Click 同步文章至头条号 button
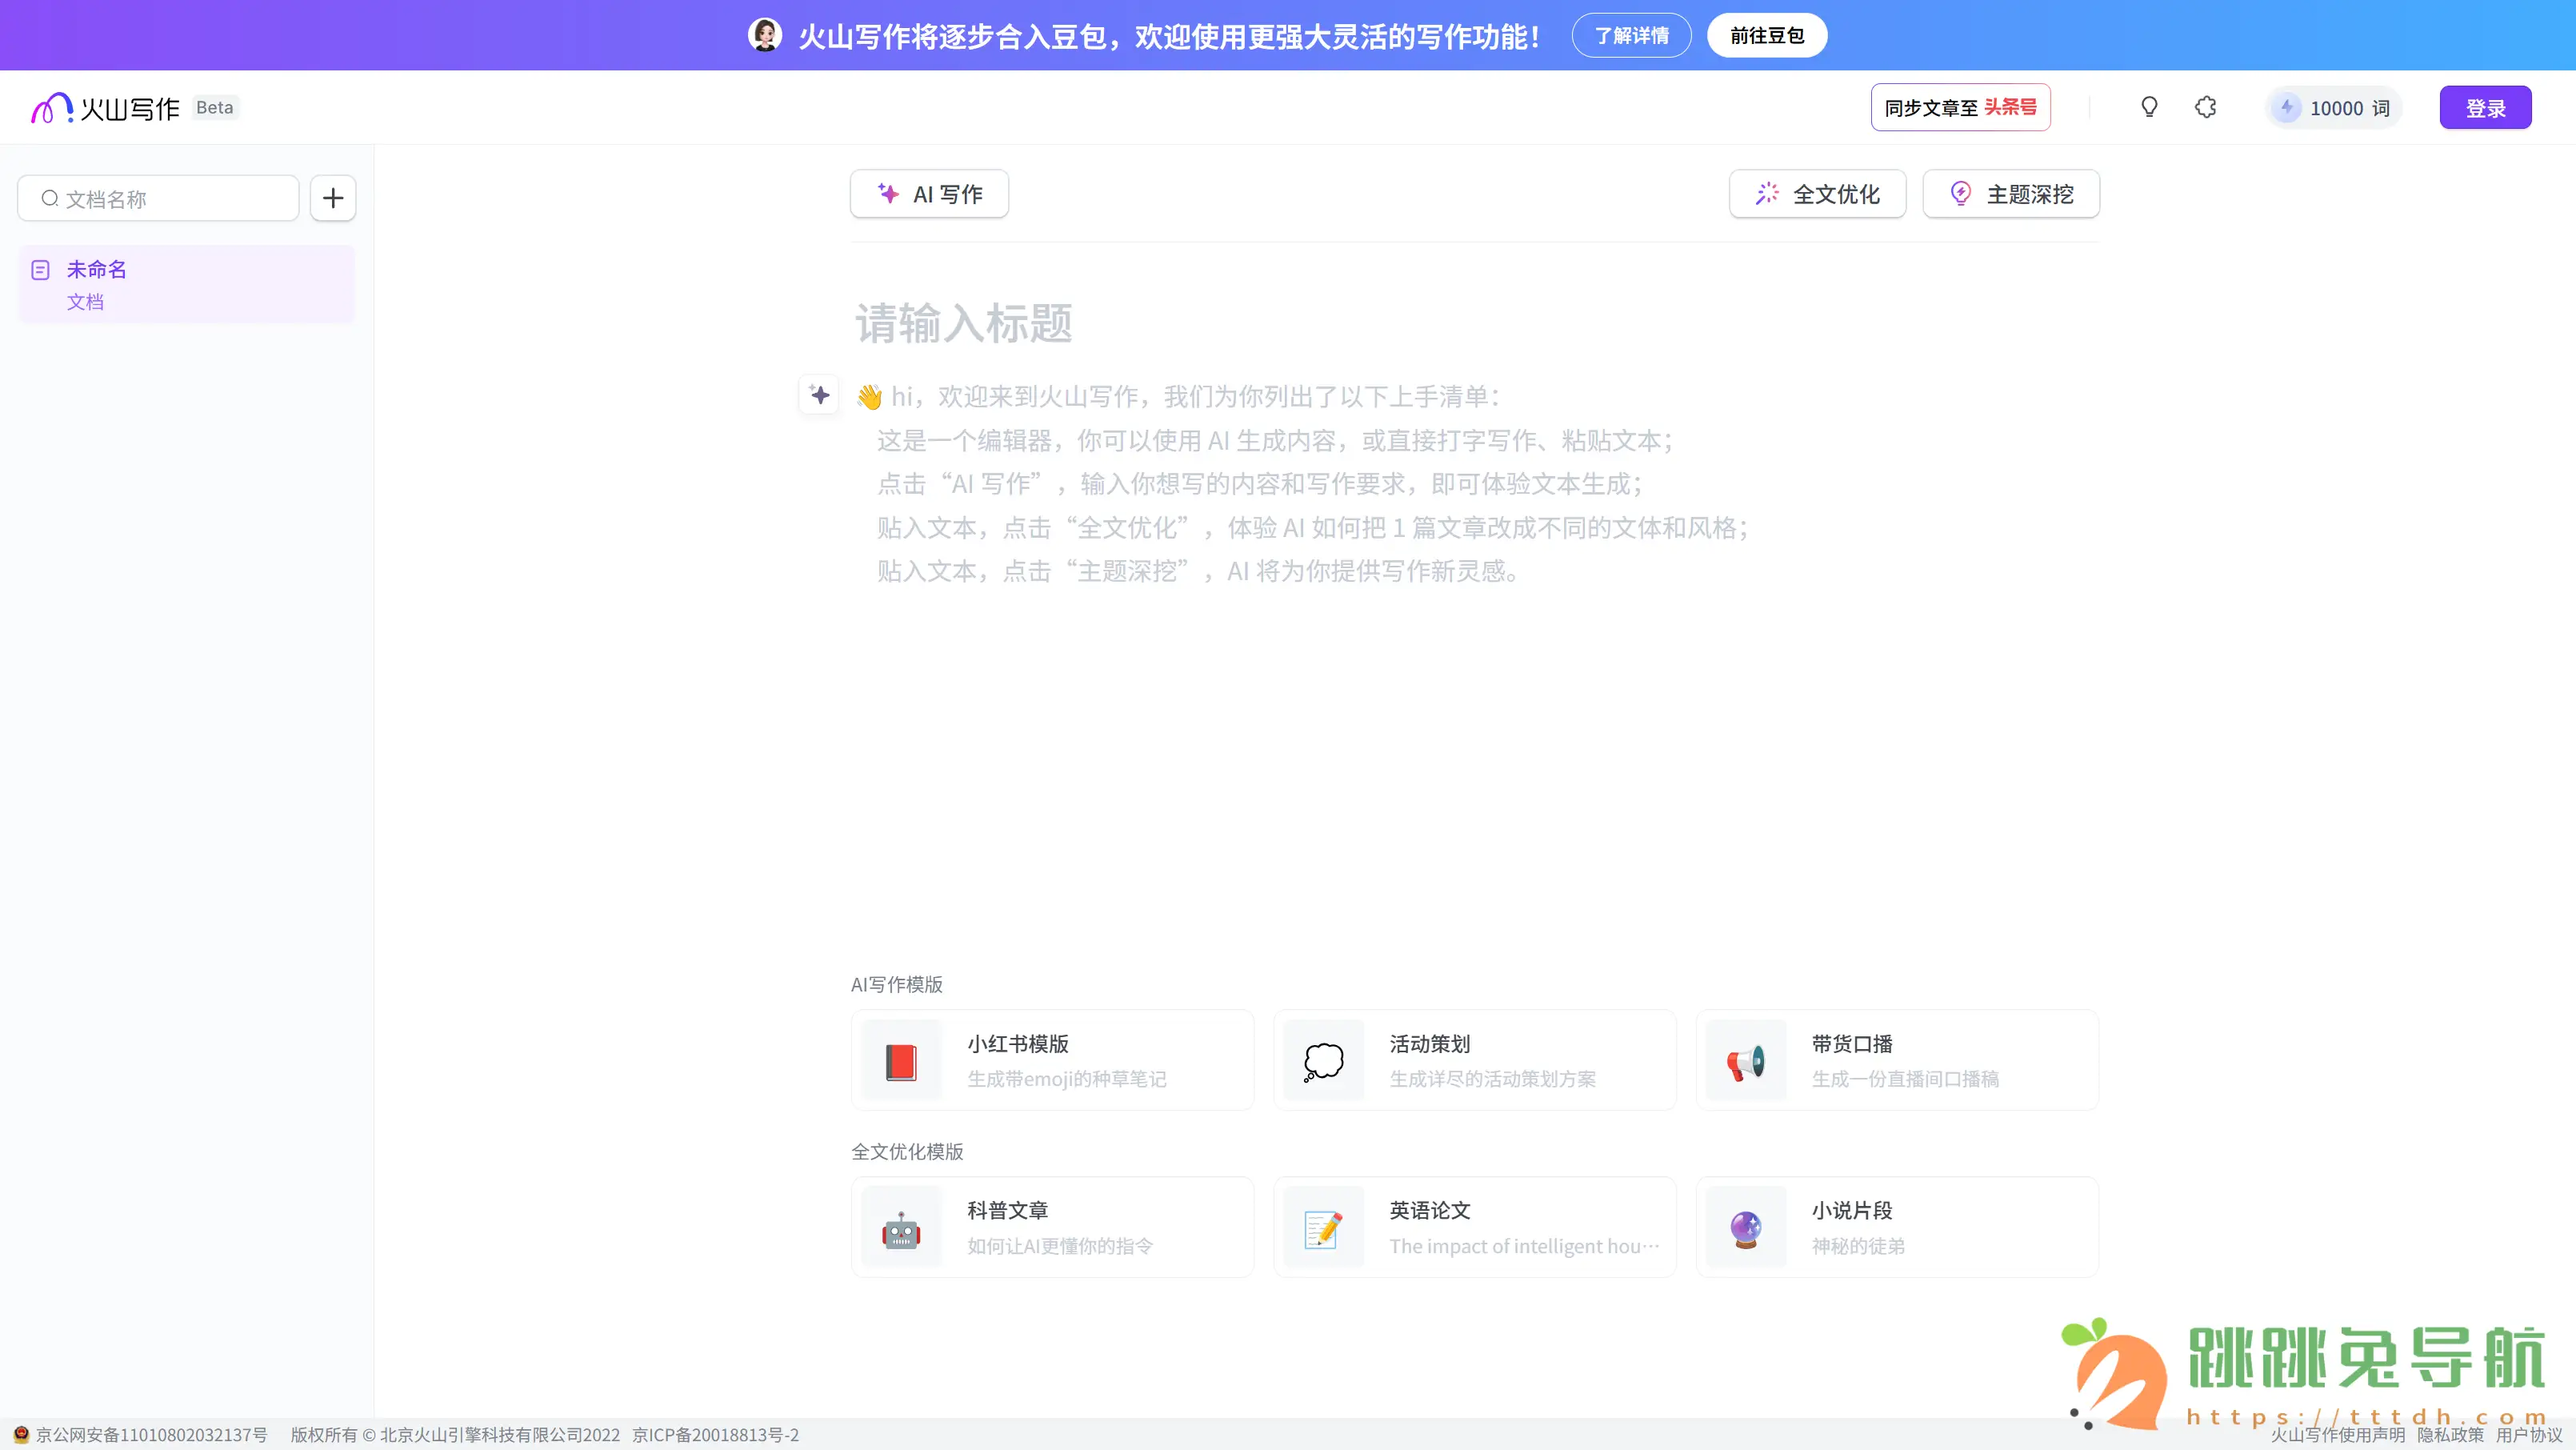This screenshot has width=2576, height=1450. click(1960, 107)
